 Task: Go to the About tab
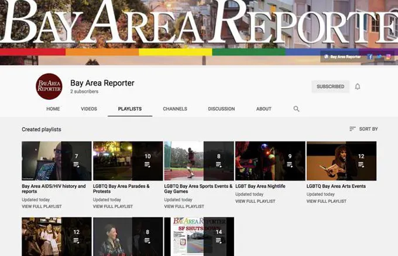coord(264,109)
